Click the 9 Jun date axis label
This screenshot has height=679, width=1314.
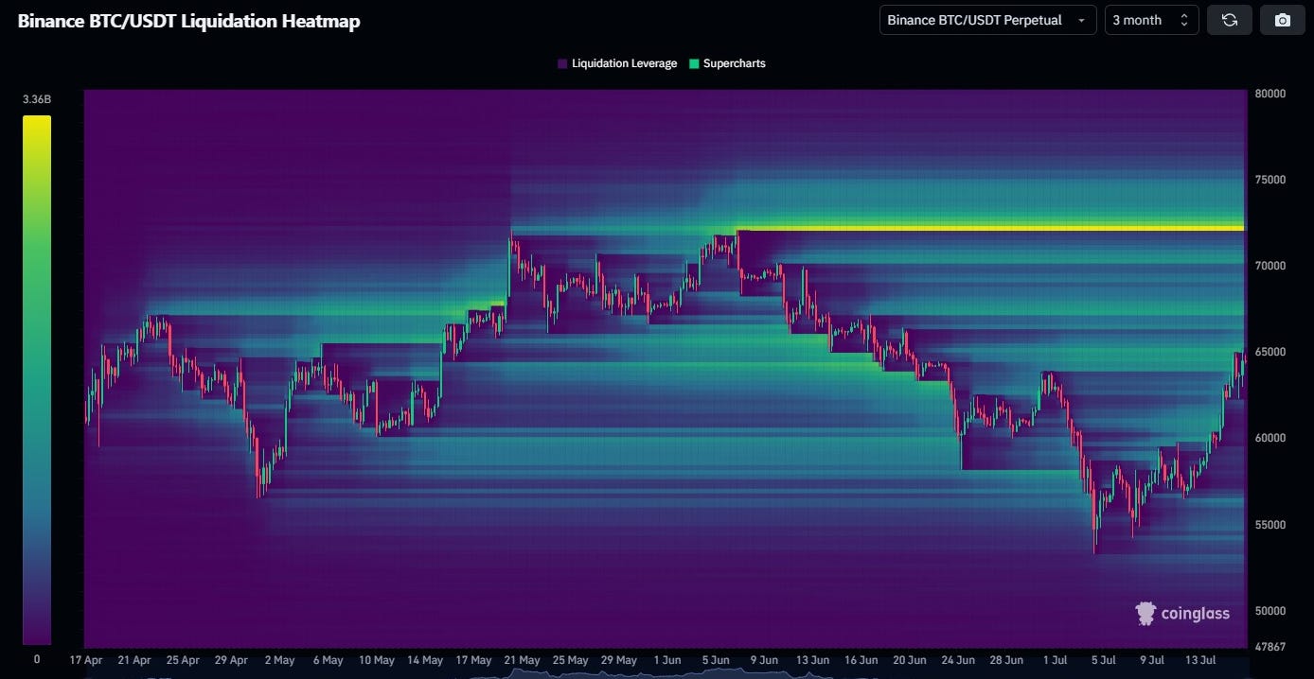tap(764, 660)
